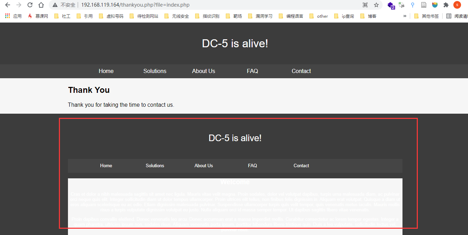Open the 无线安全 bookmark folder

point(177,16)
